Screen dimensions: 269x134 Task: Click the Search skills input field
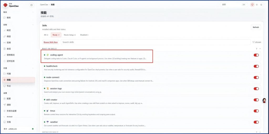(156, 42)
